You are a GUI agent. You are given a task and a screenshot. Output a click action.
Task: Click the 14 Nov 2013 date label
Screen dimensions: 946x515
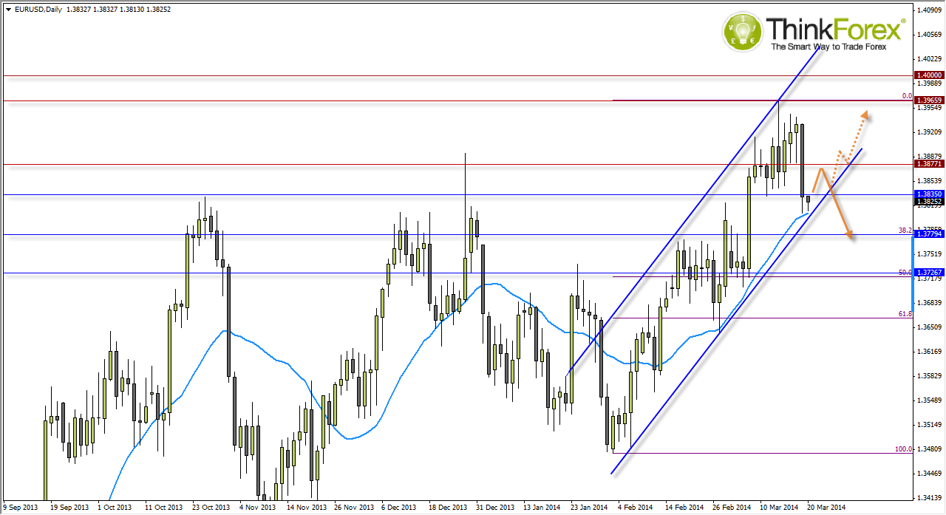(x=306, y=508)
